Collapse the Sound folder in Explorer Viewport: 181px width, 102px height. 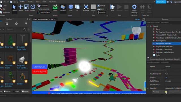click(148, 26)
